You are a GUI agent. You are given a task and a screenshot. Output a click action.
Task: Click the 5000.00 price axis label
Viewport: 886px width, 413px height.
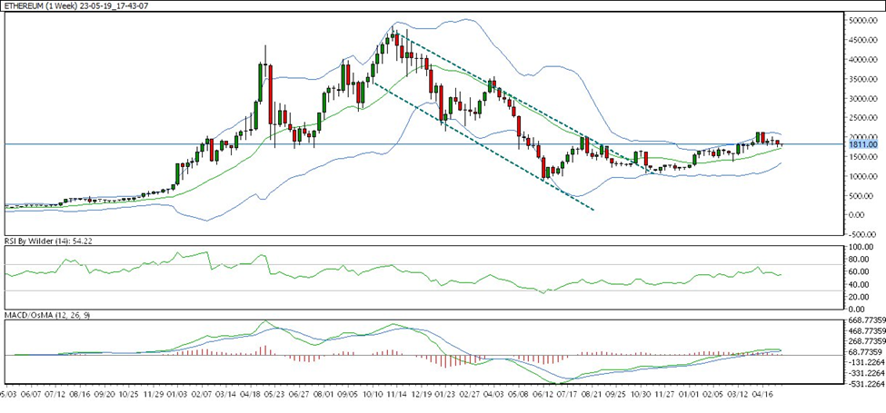[862, 21]
